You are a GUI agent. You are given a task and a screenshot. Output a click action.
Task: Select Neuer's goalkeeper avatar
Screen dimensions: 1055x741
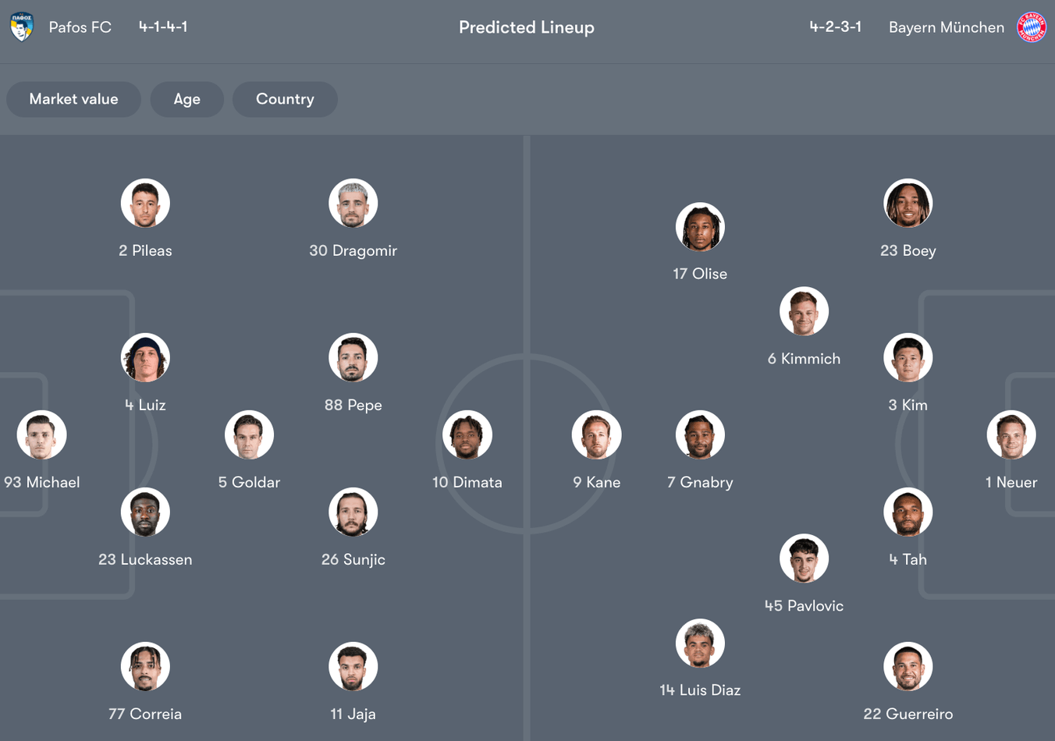click(x=1011, y=435)
